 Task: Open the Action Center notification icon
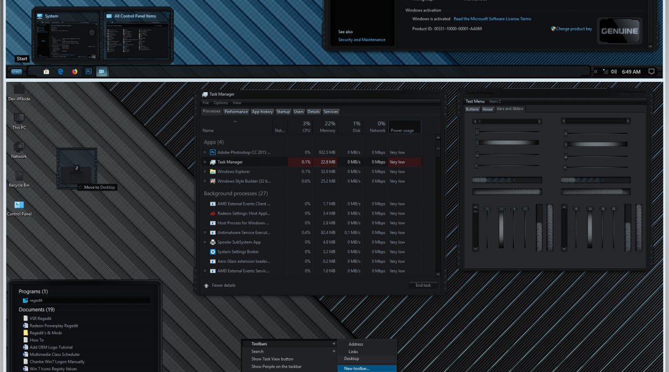[651, 72]
